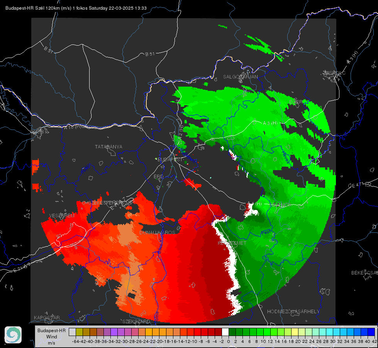Click the TATABANYA city label

[108, 147]
